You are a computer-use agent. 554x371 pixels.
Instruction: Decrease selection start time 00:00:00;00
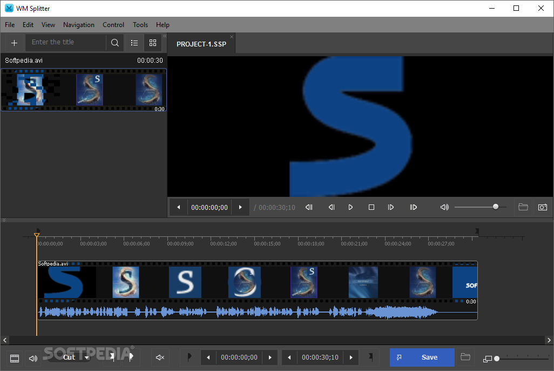coord(208,357)
